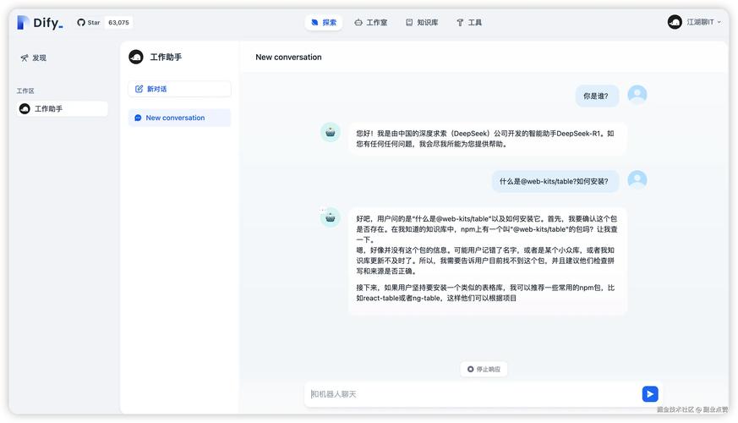Viewport: 738px width, 423px height.
Task: Select New conversation in the chat list
Action: click(179, 118)
